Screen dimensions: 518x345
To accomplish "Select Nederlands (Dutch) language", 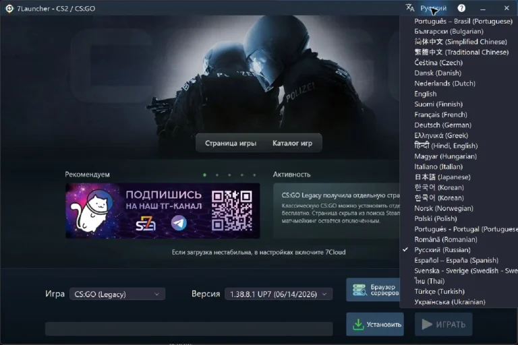I will (x=444, y=84).
